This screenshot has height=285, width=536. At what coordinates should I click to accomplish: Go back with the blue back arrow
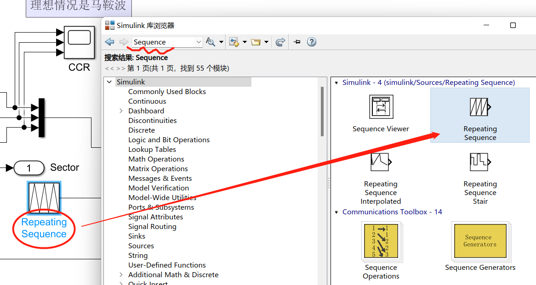click(x=110, y=42)
